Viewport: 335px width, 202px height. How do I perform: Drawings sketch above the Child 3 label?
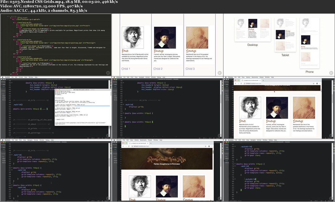197,37
